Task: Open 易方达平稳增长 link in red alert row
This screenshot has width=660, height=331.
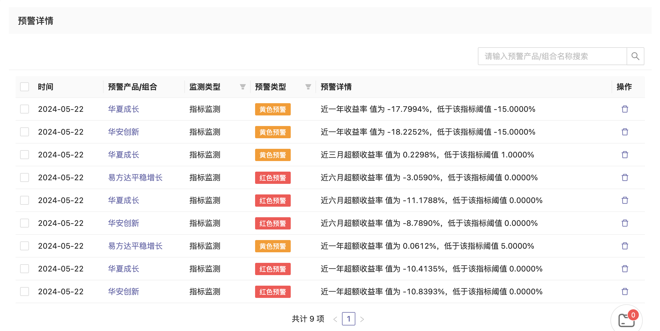Action: [x=135, y=177]
